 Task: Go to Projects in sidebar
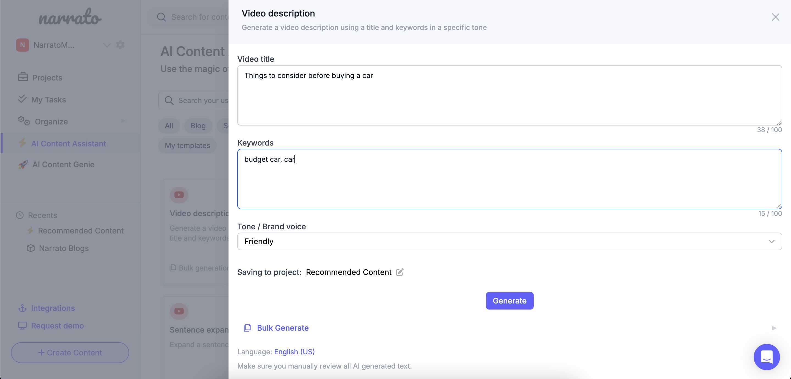pyautogui.click(x=47, y=78)
